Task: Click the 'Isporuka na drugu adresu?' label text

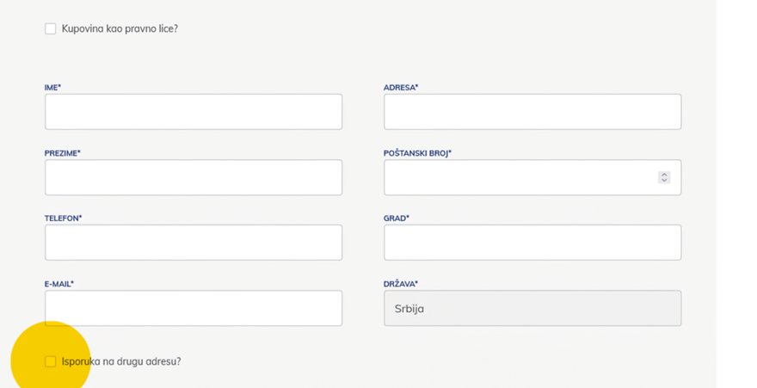Action: click(121, 361)
